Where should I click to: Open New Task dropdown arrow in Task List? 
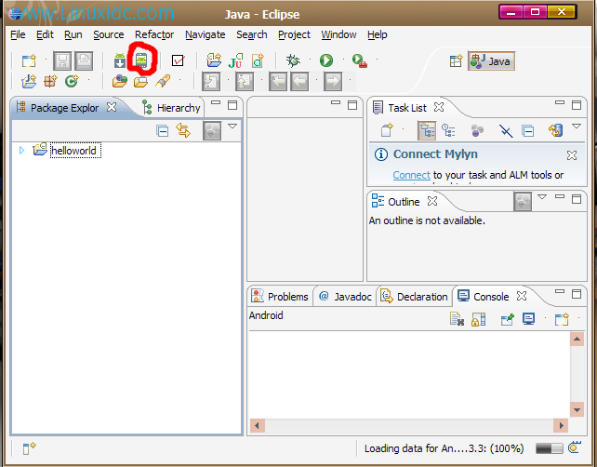(x=404, y=129)
